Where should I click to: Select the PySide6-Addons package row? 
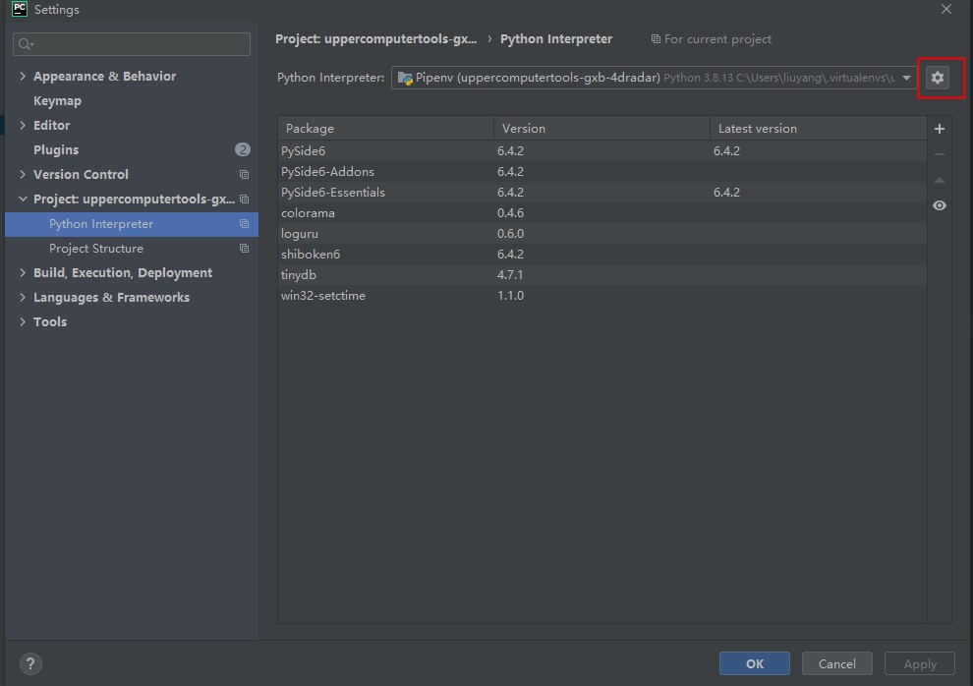click(x=601, y=172)
